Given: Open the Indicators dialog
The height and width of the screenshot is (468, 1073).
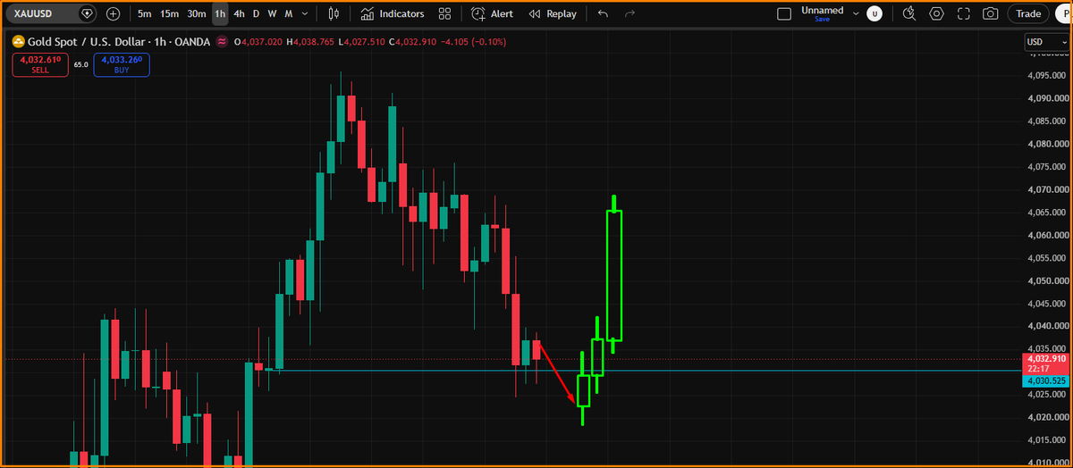Looking at the screenshot, I should (393, 14).
